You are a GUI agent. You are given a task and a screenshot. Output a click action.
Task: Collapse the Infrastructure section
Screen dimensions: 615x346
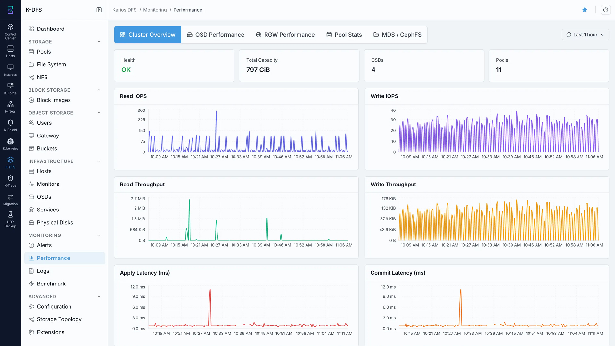click(x=99, y=161)
